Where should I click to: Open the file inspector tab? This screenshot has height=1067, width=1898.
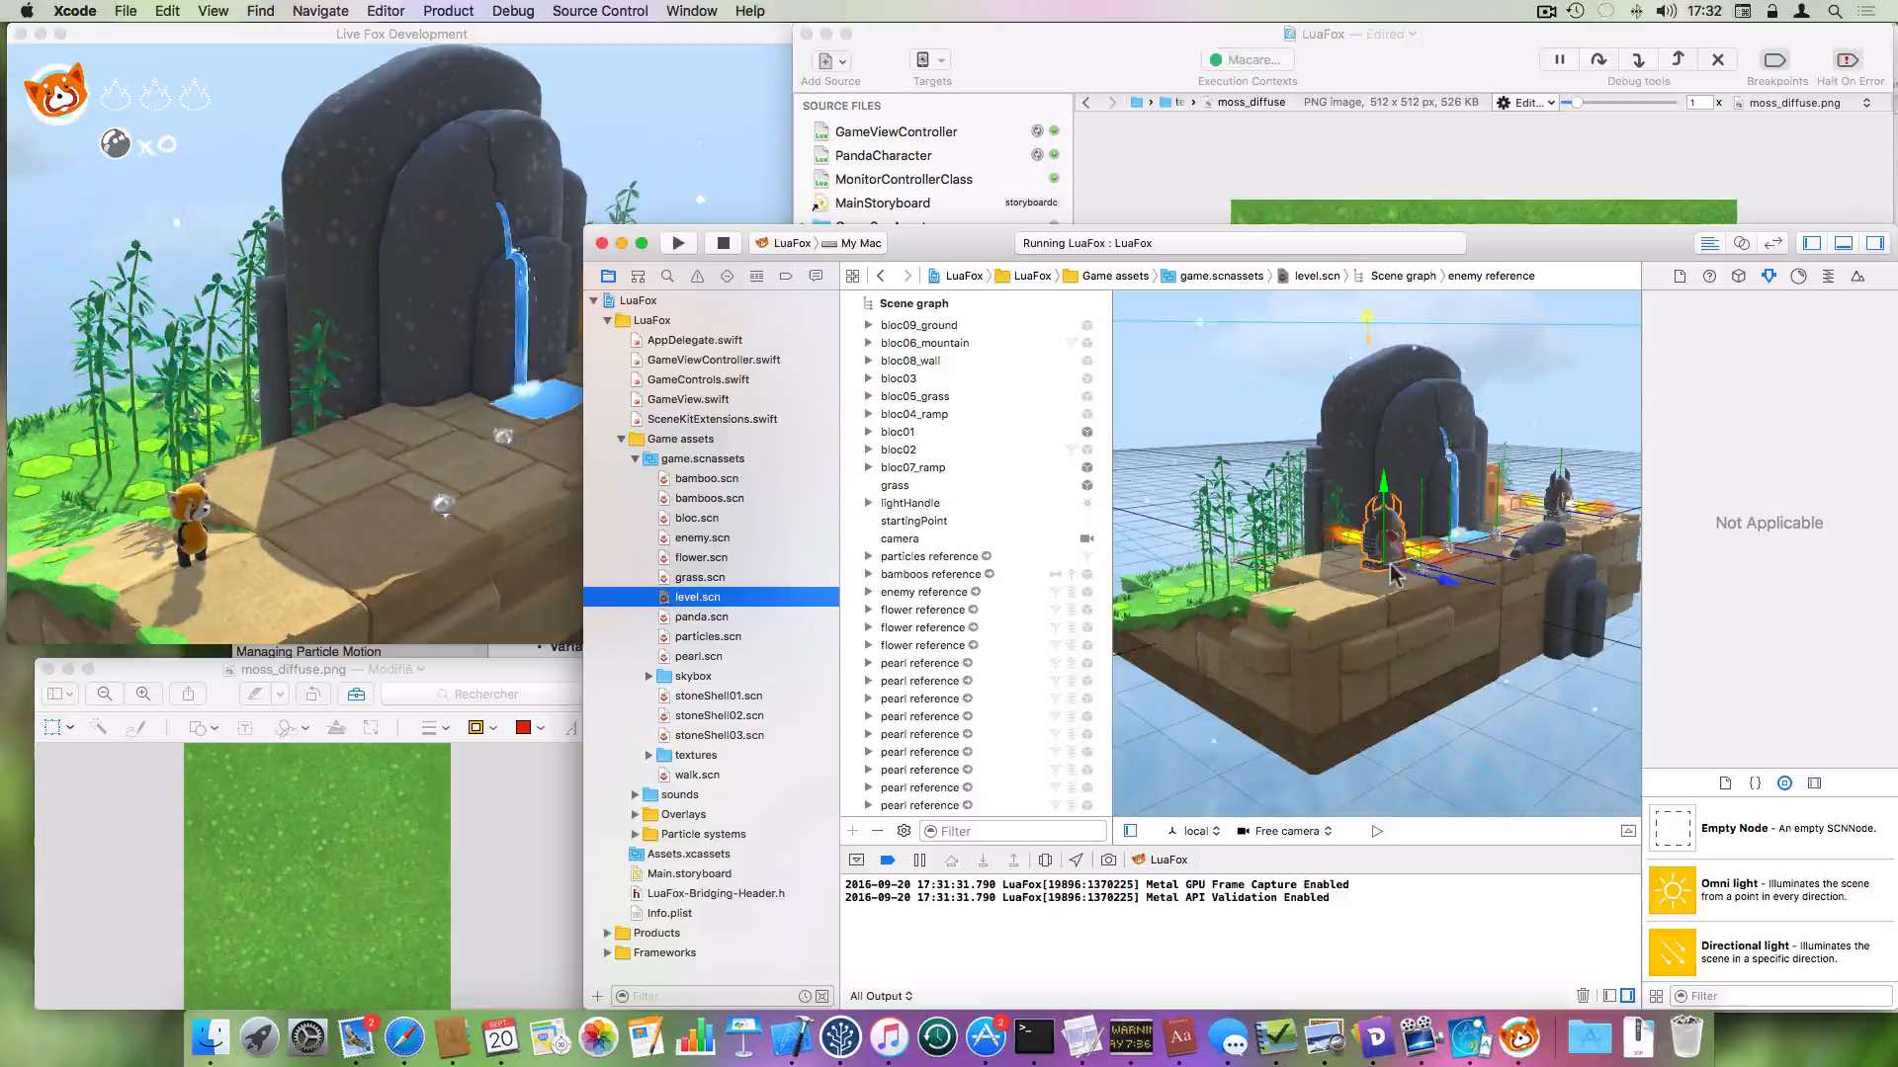click(1680, 277)
